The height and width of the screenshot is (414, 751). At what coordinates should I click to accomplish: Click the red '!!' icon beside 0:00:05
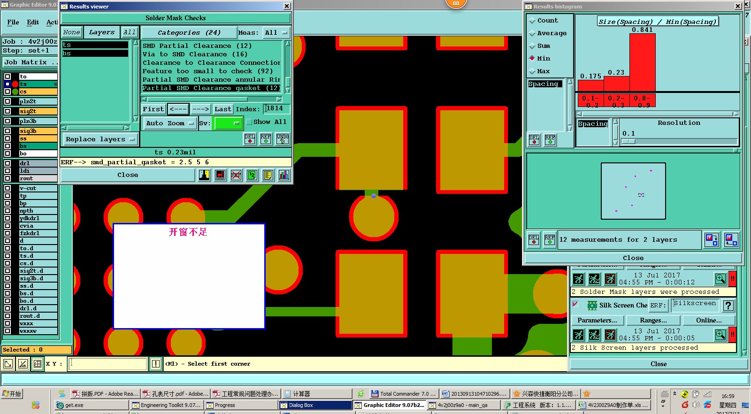click(732, 335)
